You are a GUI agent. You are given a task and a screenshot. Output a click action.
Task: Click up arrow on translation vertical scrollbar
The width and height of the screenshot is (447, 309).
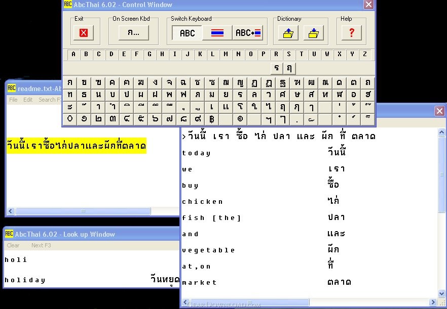tap(441, 133)
